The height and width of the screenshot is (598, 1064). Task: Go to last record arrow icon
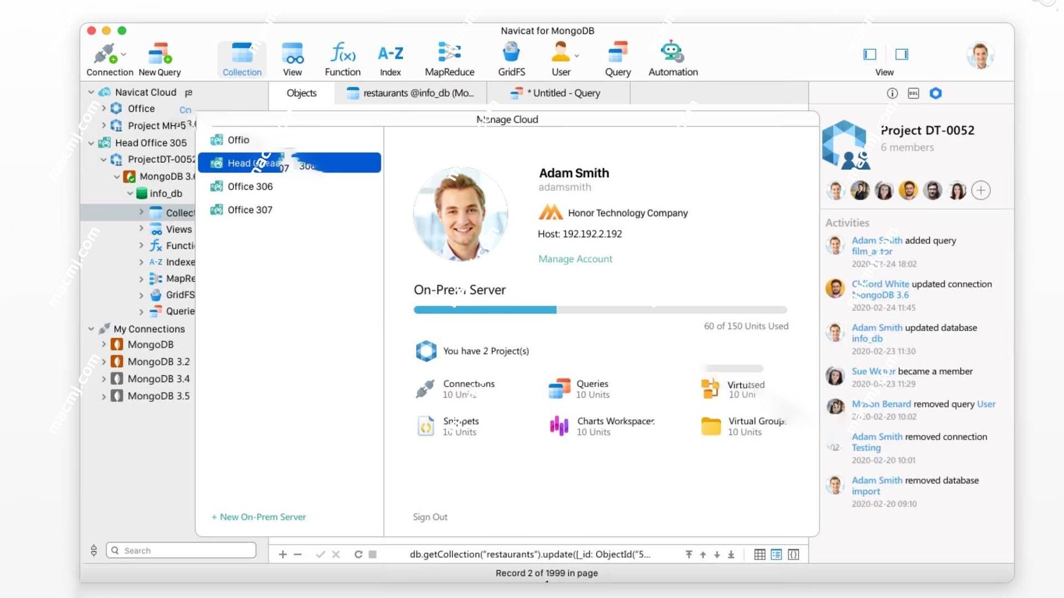pos(731,554)
